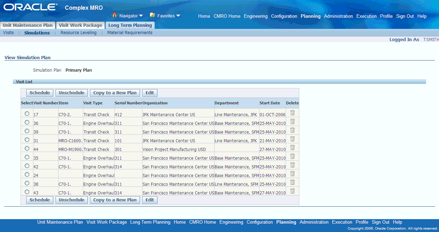Click the Favorites folder icon
Viewport: 439px width, 232px height.
click(x=152, y=15)
